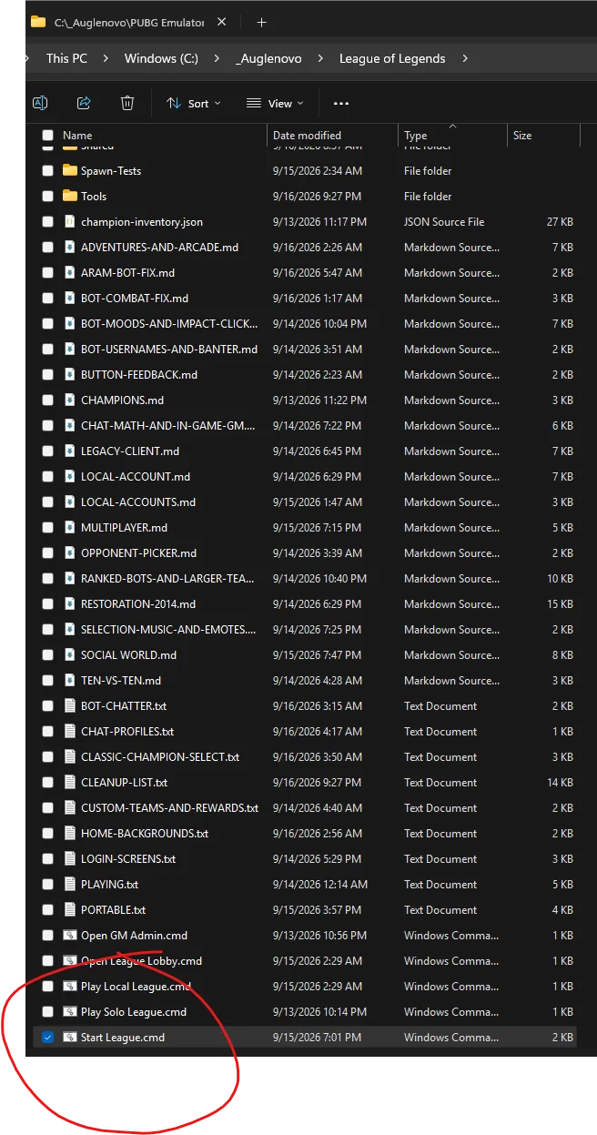Click the Play Solo League.cmd file icon

(70, 1011)
